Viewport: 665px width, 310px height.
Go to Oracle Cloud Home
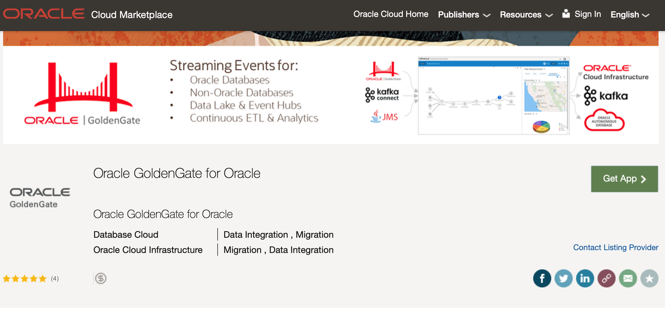391,14
